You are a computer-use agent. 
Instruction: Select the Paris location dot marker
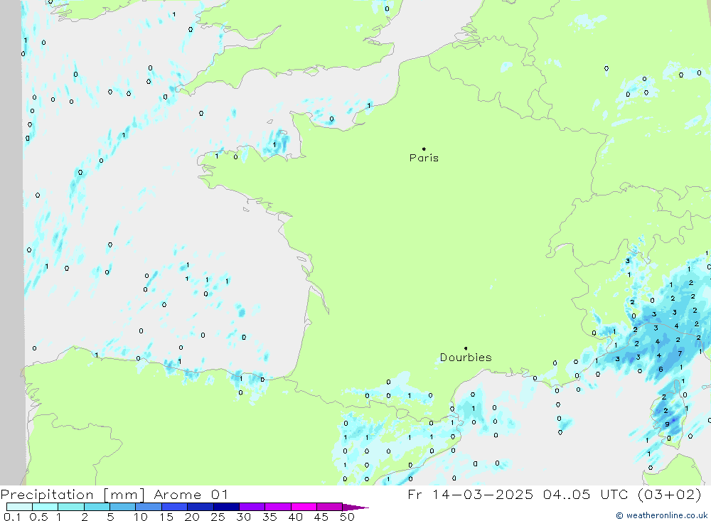pyautogui.click(x=424, y=149)
